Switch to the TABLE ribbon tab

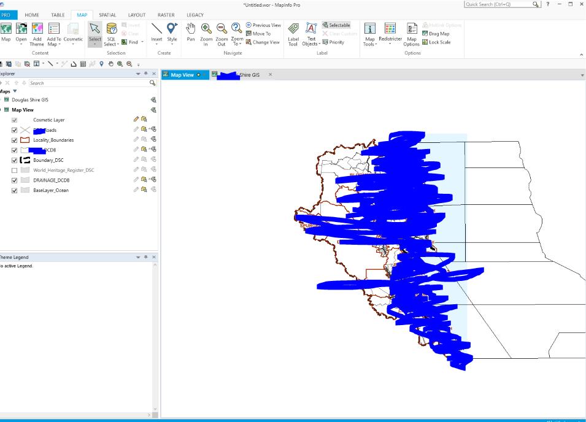[x=58, y=15]
